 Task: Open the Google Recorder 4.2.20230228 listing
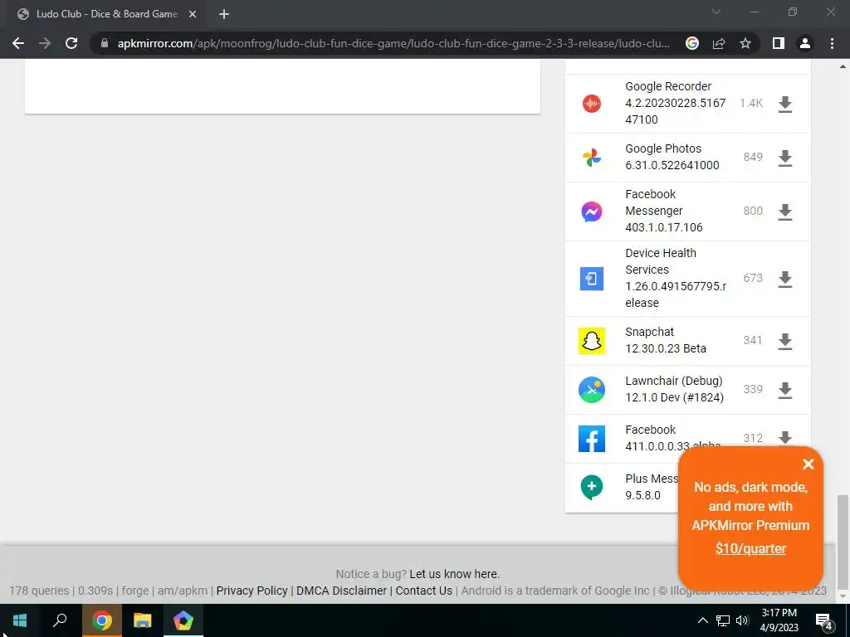(676, 103)
